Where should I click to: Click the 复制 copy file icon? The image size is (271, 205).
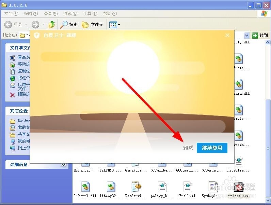point(13,71)
